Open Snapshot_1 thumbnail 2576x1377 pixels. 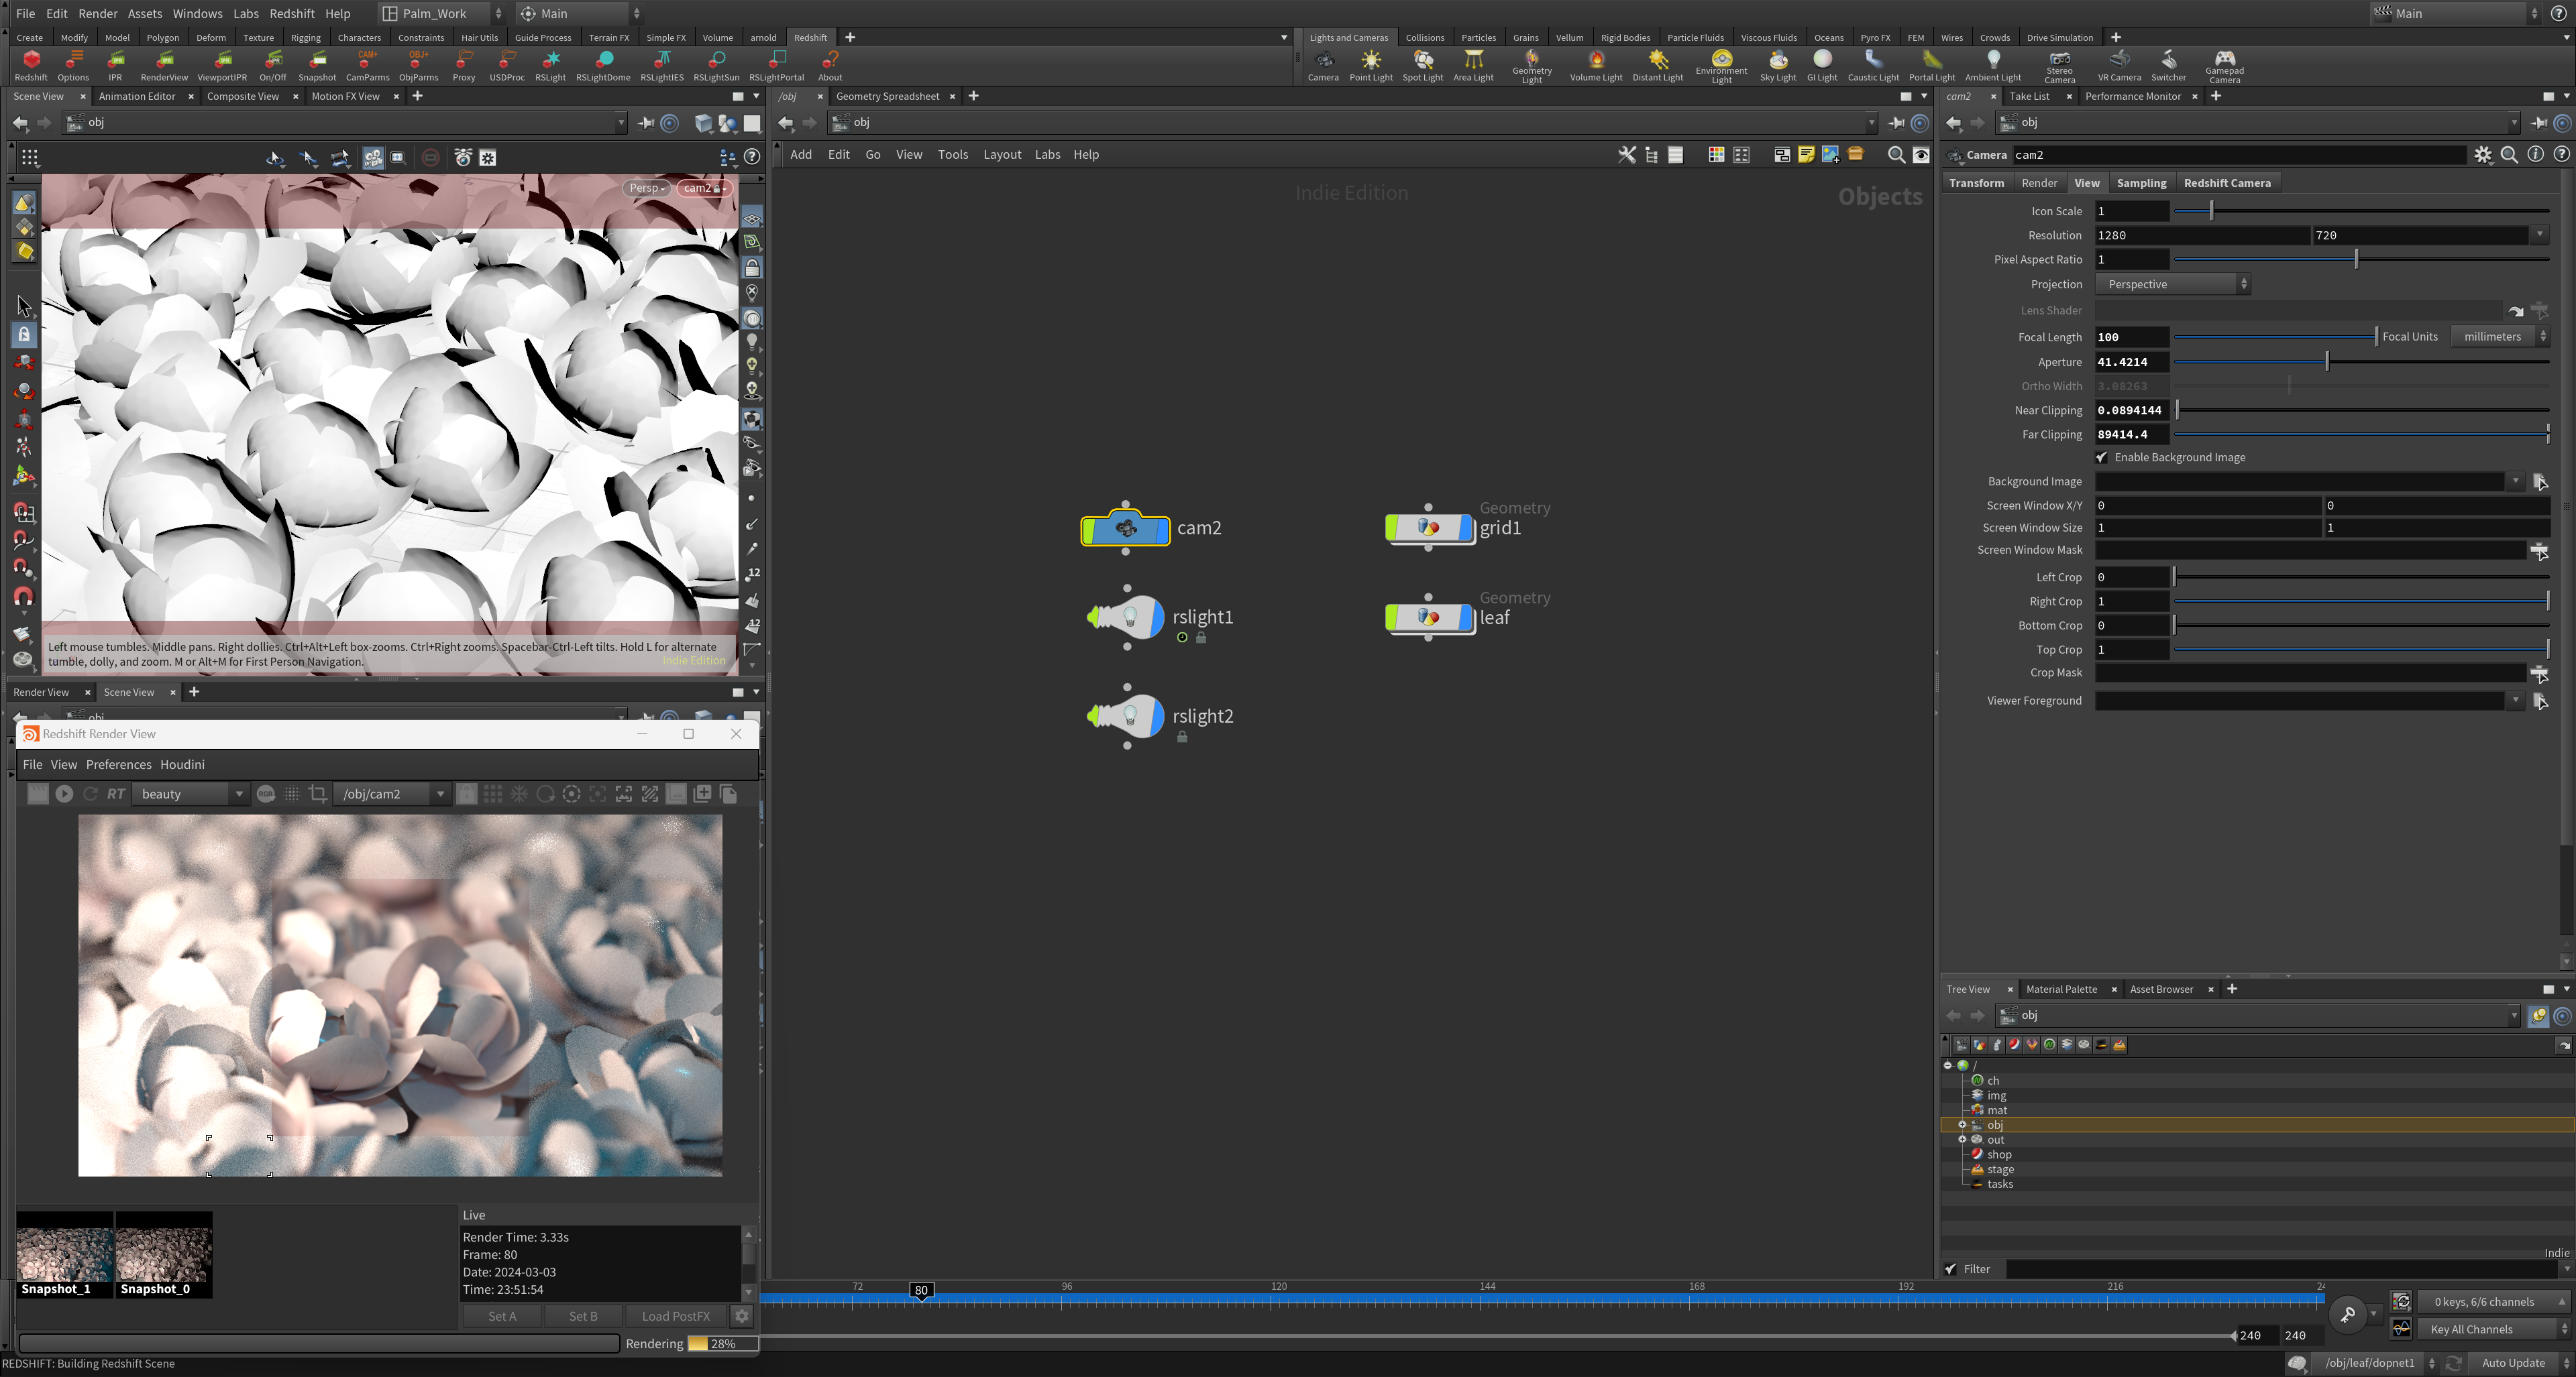click(x=64, y=1254)
